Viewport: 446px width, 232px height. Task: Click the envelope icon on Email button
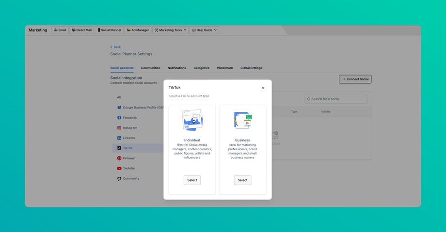pos(56,30)
